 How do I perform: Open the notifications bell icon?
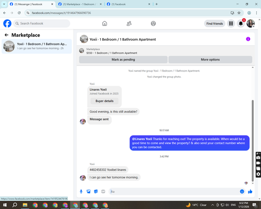pyautogui.click(x=241, y=24)
